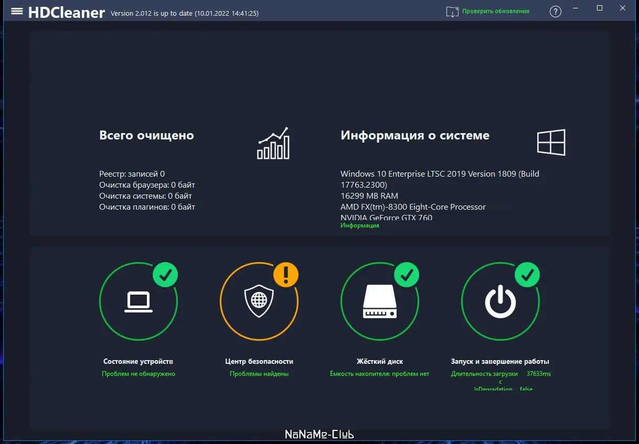Click the power startup and shutdown icon
Viewport: 639px width, 444px height.
(x=500, y=301)
